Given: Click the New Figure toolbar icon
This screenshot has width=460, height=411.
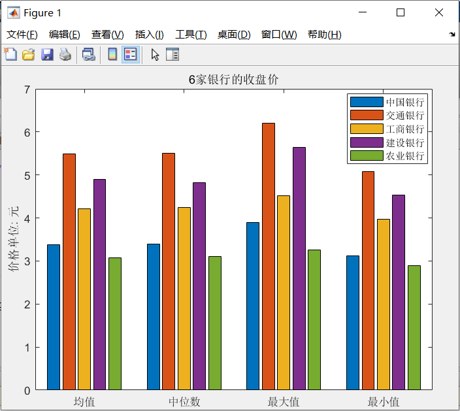Looking at the screenshot, I should [10, 55].
